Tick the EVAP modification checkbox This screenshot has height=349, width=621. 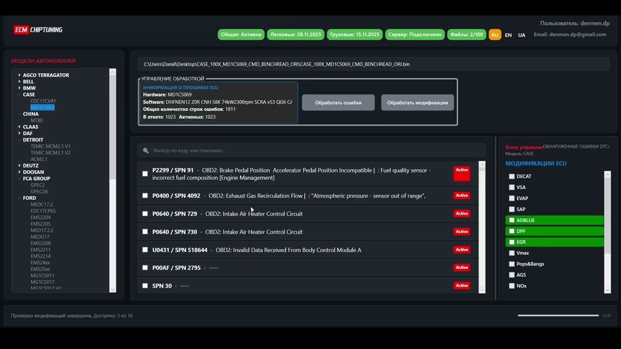tap(511, 198)
